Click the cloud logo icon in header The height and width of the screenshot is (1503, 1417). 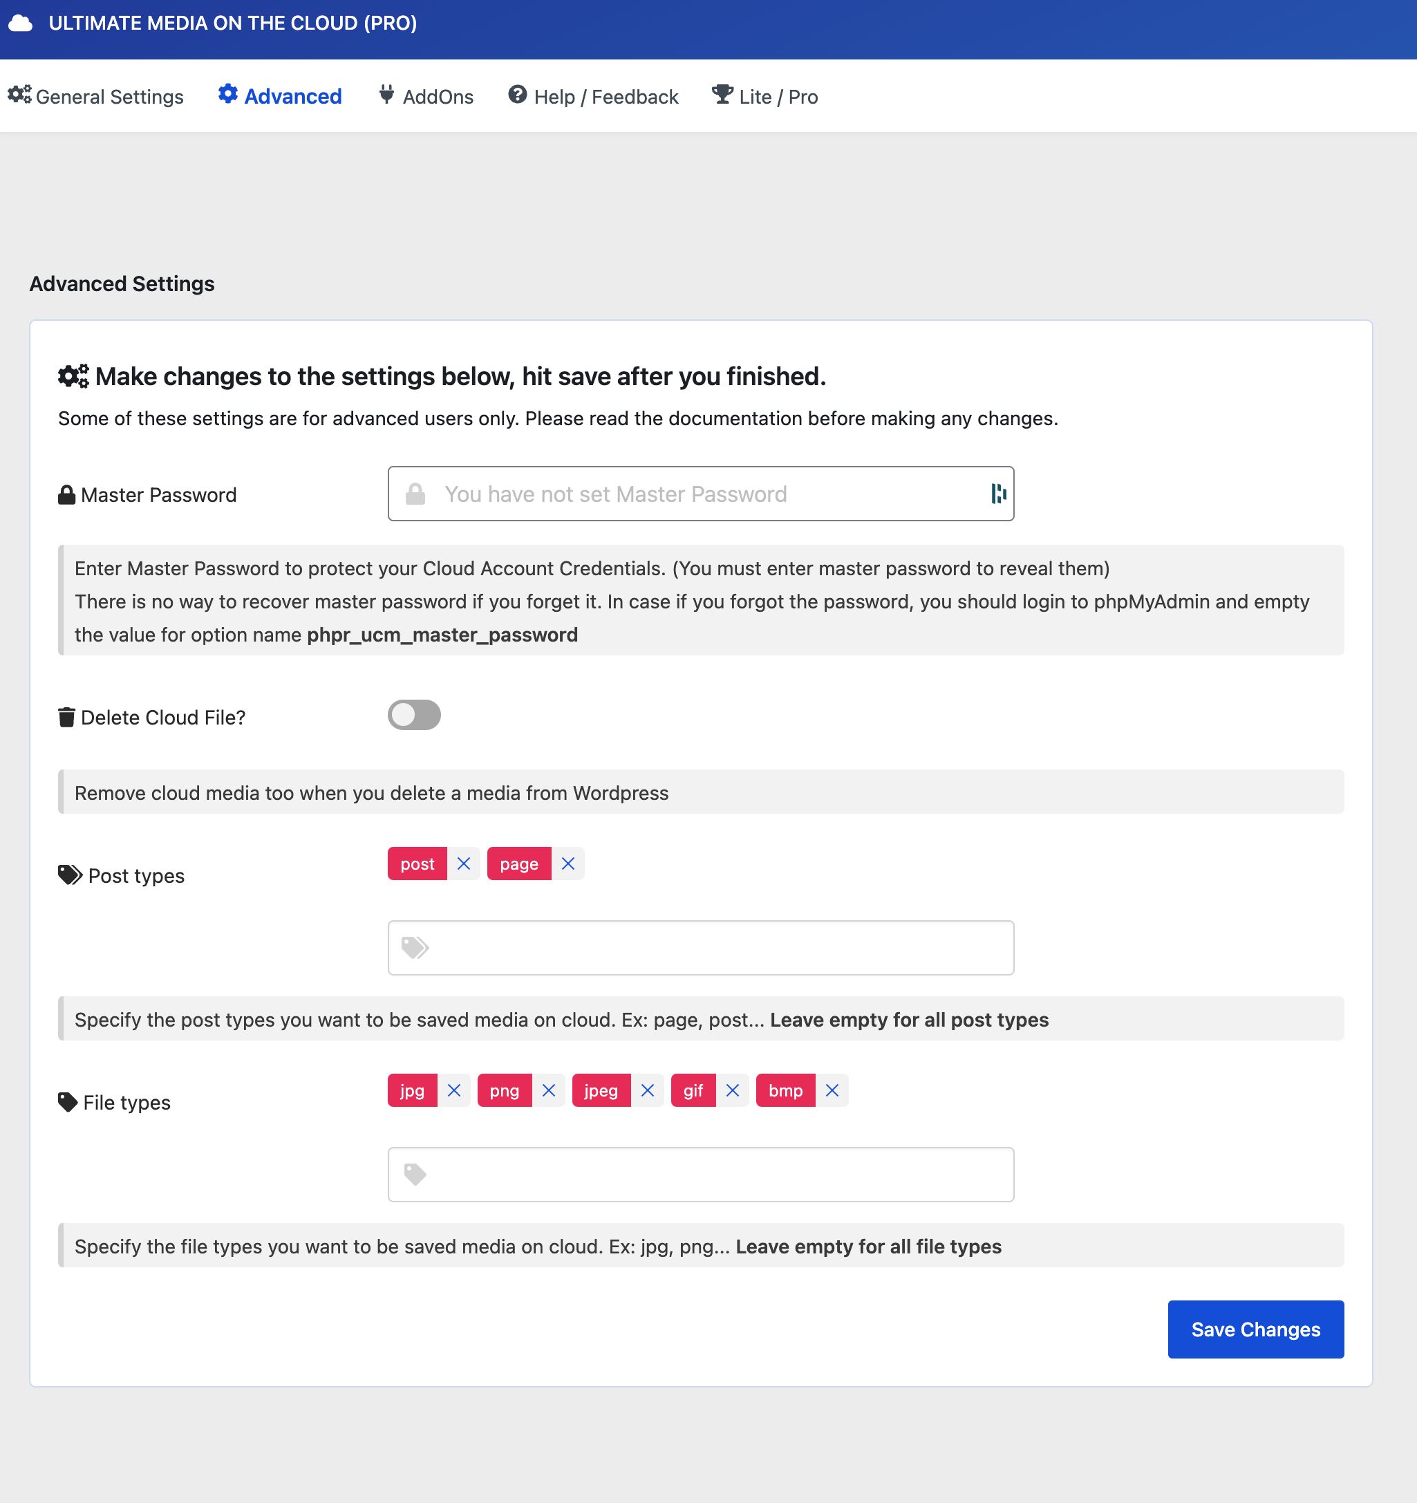click(x=21, y=24)
